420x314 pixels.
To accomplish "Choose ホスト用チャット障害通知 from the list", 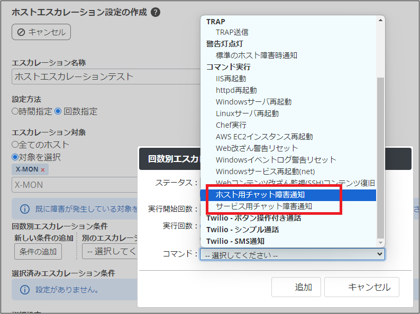I will (260, 195).
